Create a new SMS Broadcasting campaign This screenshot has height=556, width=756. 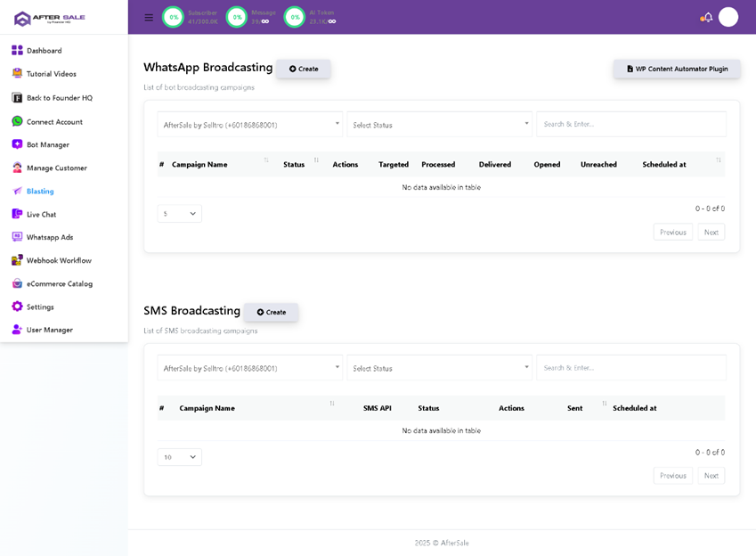point(272,312)
